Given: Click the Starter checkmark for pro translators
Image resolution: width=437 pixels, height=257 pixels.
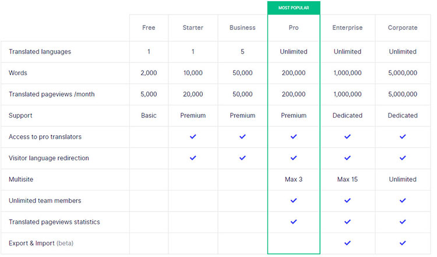Looking at the screenshot, I should pos(193,136).
